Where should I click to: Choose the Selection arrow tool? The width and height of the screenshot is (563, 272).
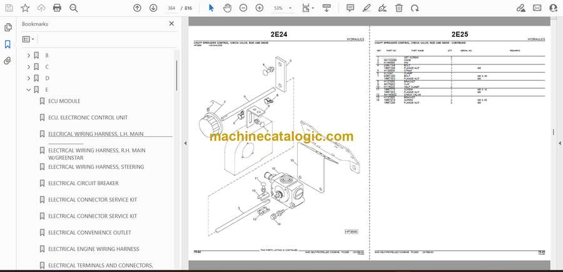point(211,8)
